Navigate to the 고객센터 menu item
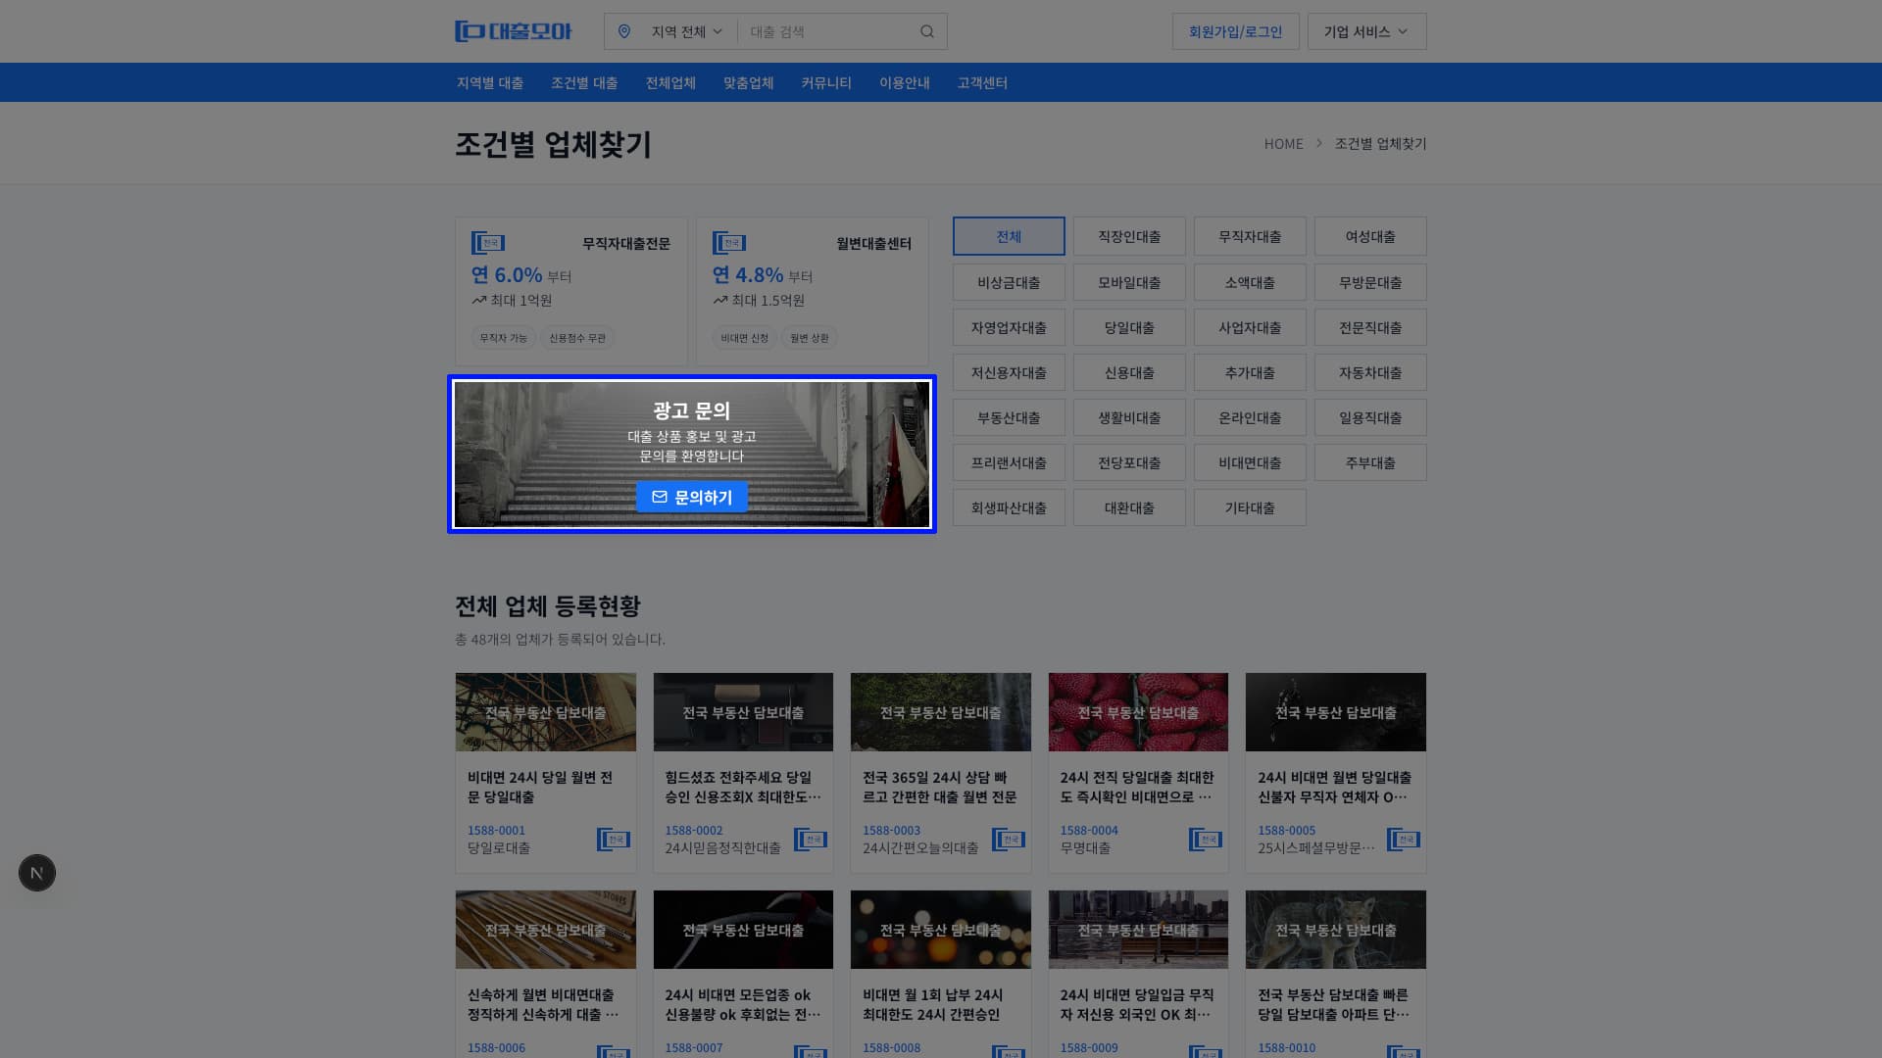The image size is (1882, 1058). (981, 82)
